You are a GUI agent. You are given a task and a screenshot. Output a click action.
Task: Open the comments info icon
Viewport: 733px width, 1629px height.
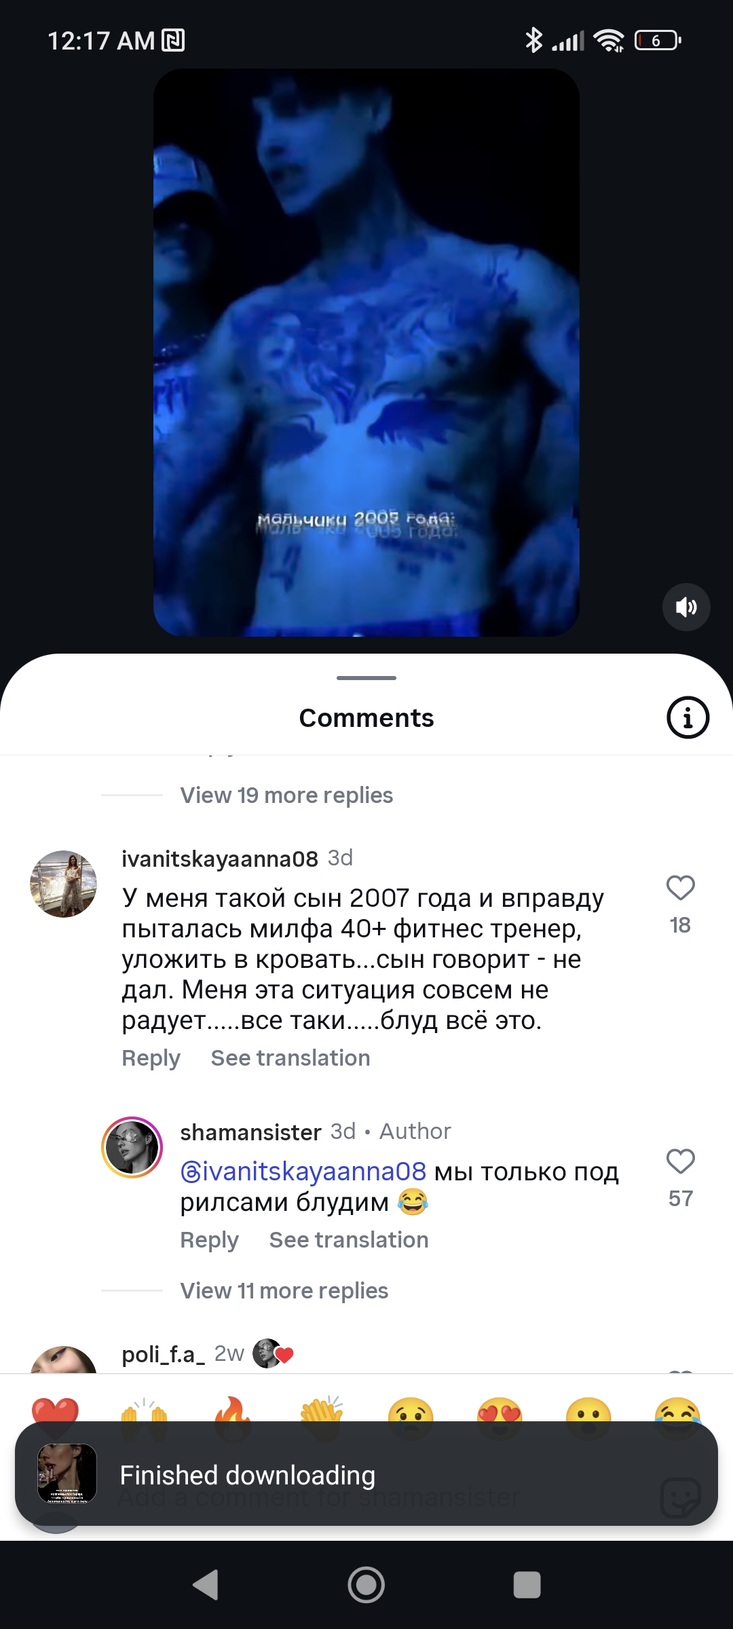click(x=688, y=717)
